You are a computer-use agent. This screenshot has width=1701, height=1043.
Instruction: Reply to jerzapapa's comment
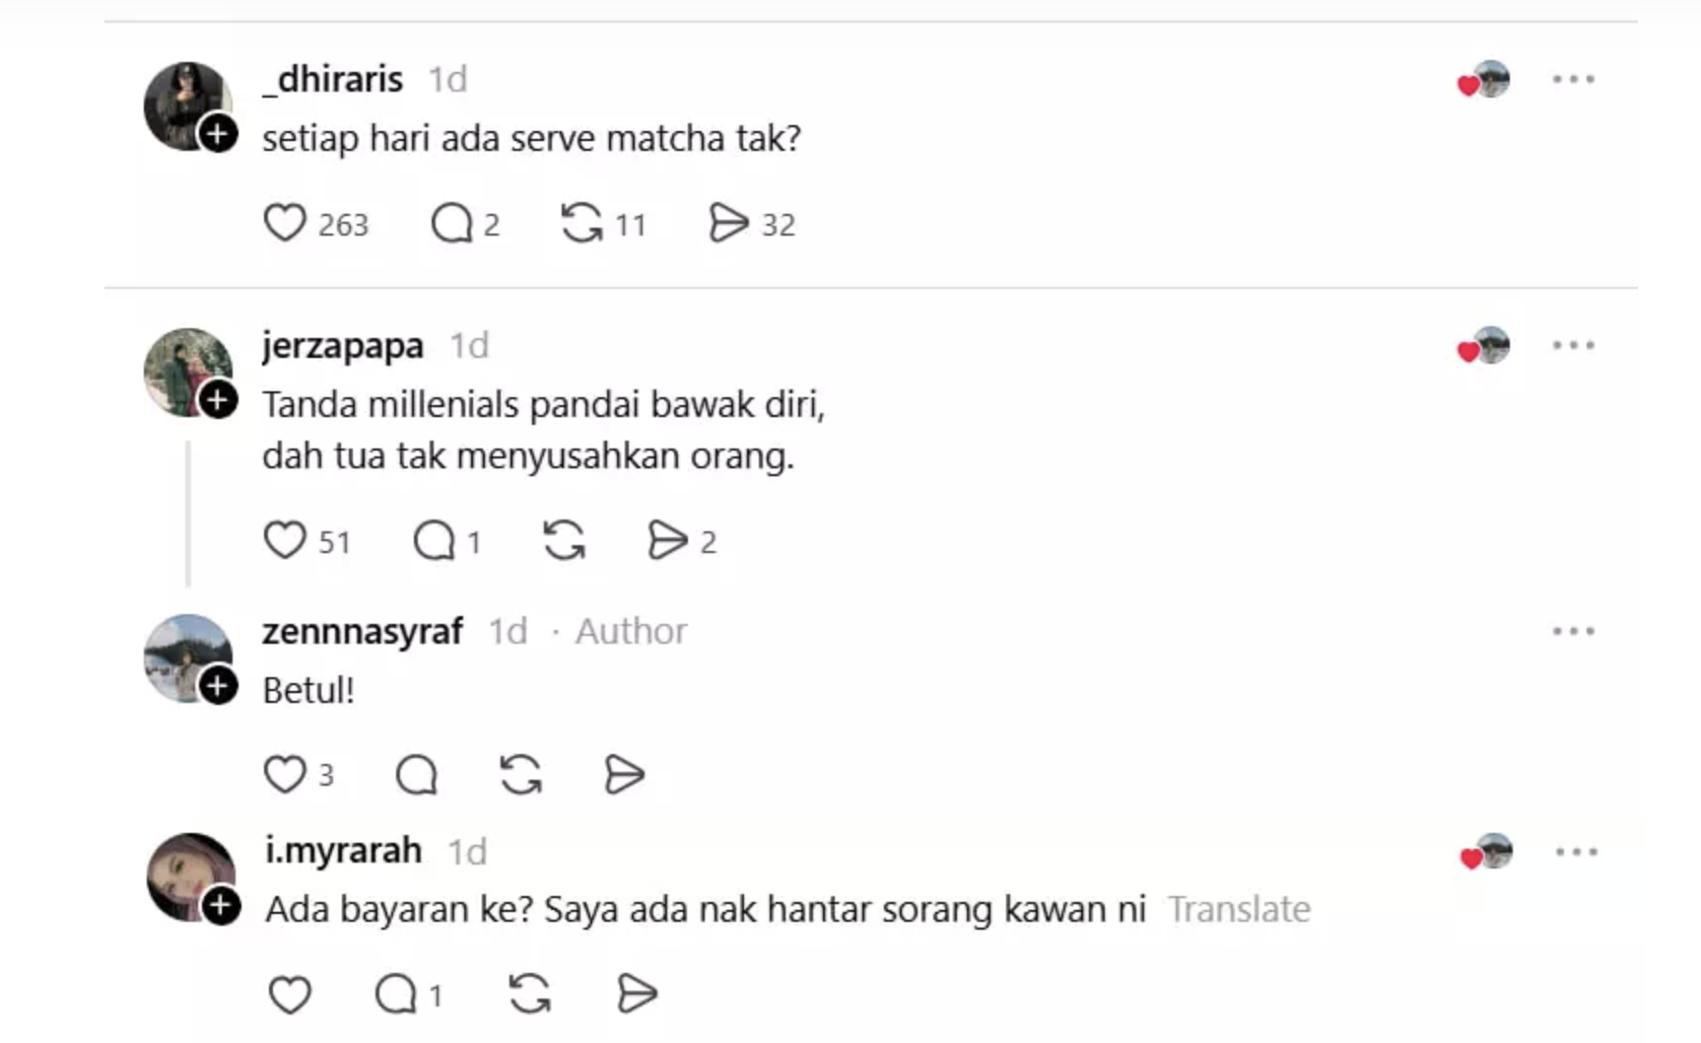pos(434,540)
